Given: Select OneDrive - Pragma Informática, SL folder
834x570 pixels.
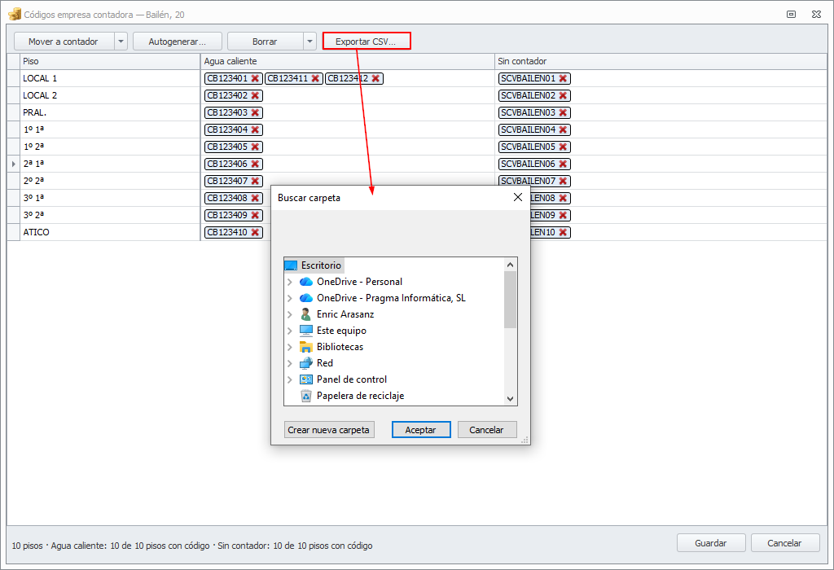Looking at the screenshot, I should point(391,298).
